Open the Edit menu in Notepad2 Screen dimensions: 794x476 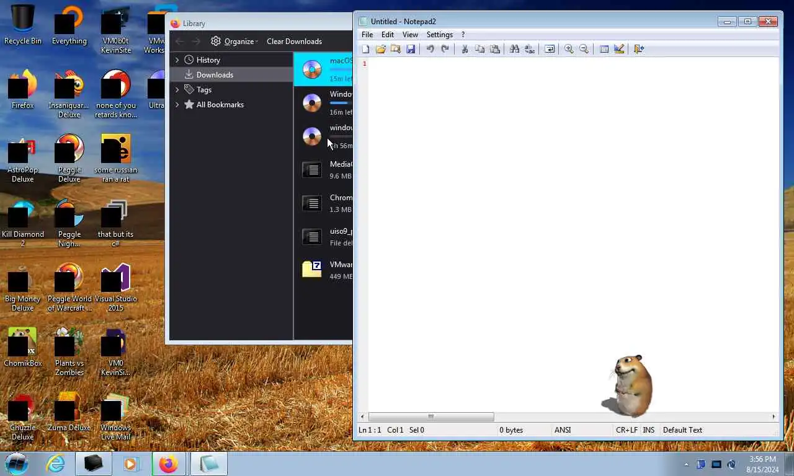[x=388, y=35]
